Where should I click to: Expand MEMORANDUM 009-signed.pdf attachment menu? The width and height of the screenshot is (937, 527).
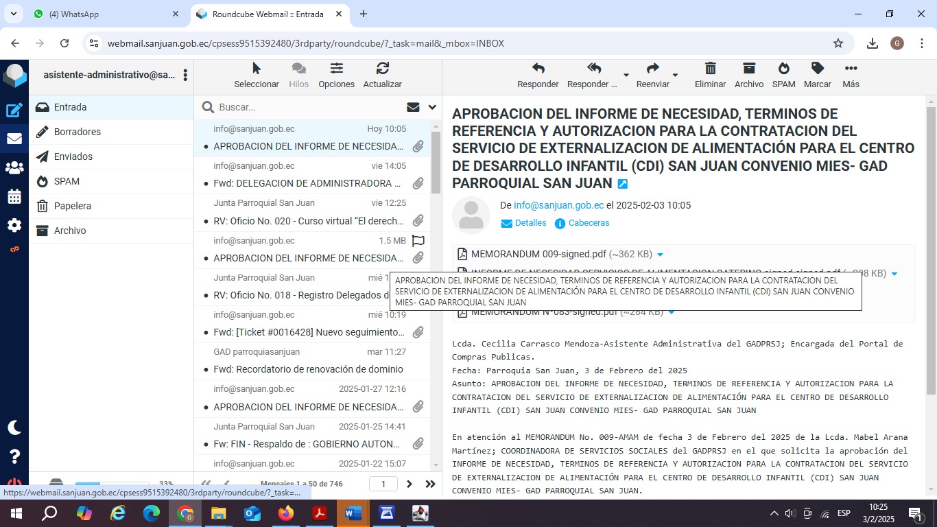pos(660,255)
